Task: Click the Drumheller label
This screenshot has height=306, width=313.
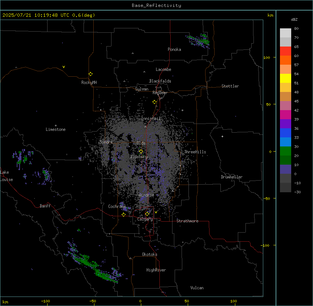Action: coord(232,177)
